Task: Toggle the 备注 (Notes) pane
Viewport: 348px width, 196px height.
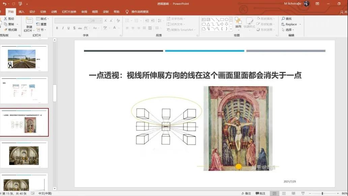Action: coord(246,193)
